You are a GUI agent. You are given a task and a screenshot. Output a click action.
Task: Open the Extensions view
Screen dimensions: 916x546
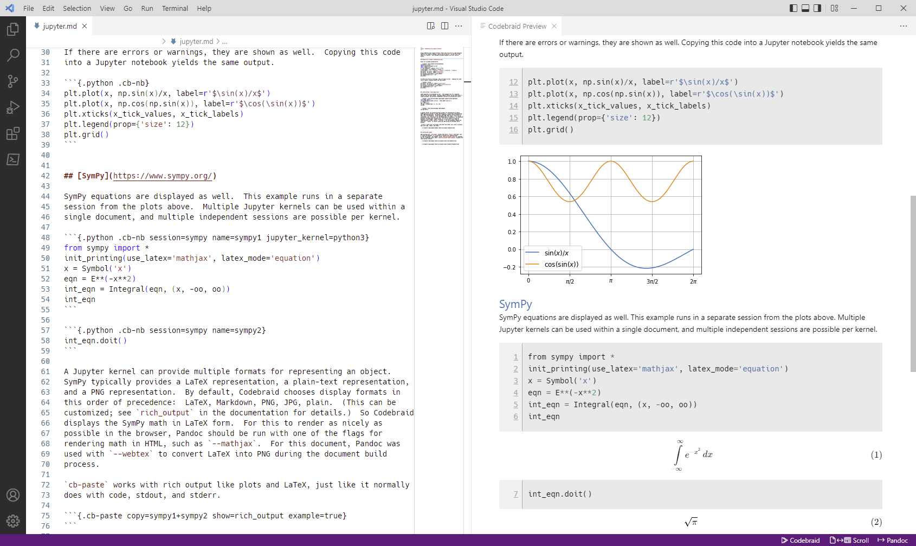tap(13, 133)
